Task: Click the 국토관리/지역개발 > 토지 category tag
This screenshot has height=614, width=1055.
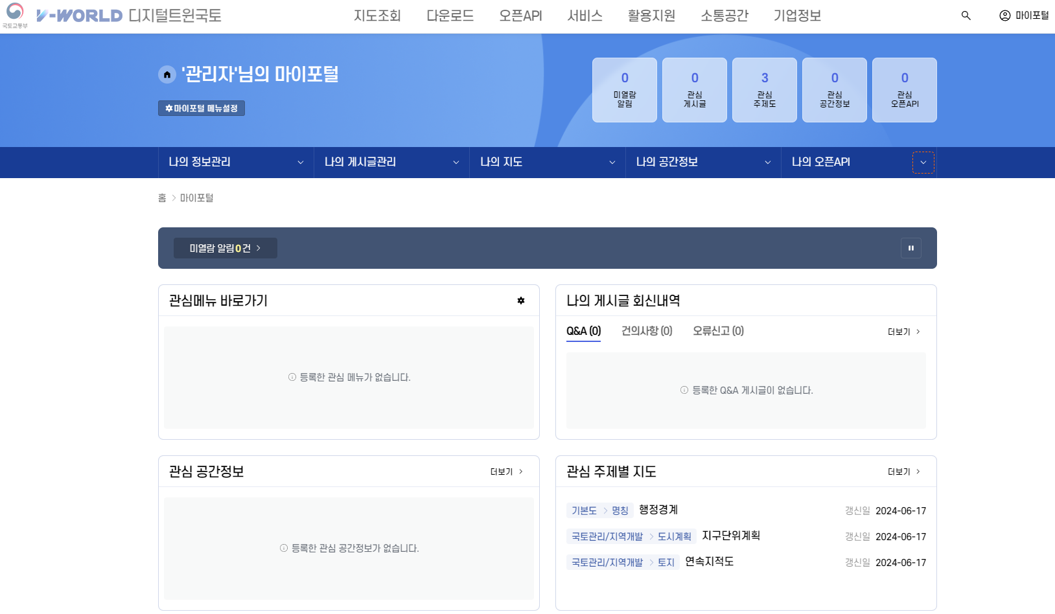Action: tap(623, 562)
